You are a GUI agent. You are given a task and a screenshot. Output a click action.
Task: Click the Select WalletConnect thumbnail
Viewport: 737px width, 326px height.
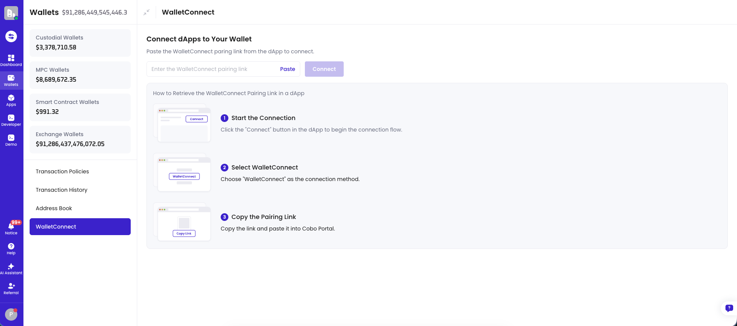pyautogui.click(x=182, y=173)
